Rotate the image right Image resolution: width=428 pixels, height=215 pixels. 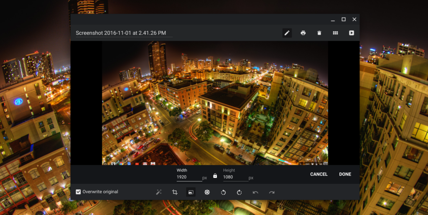(239, 192)
